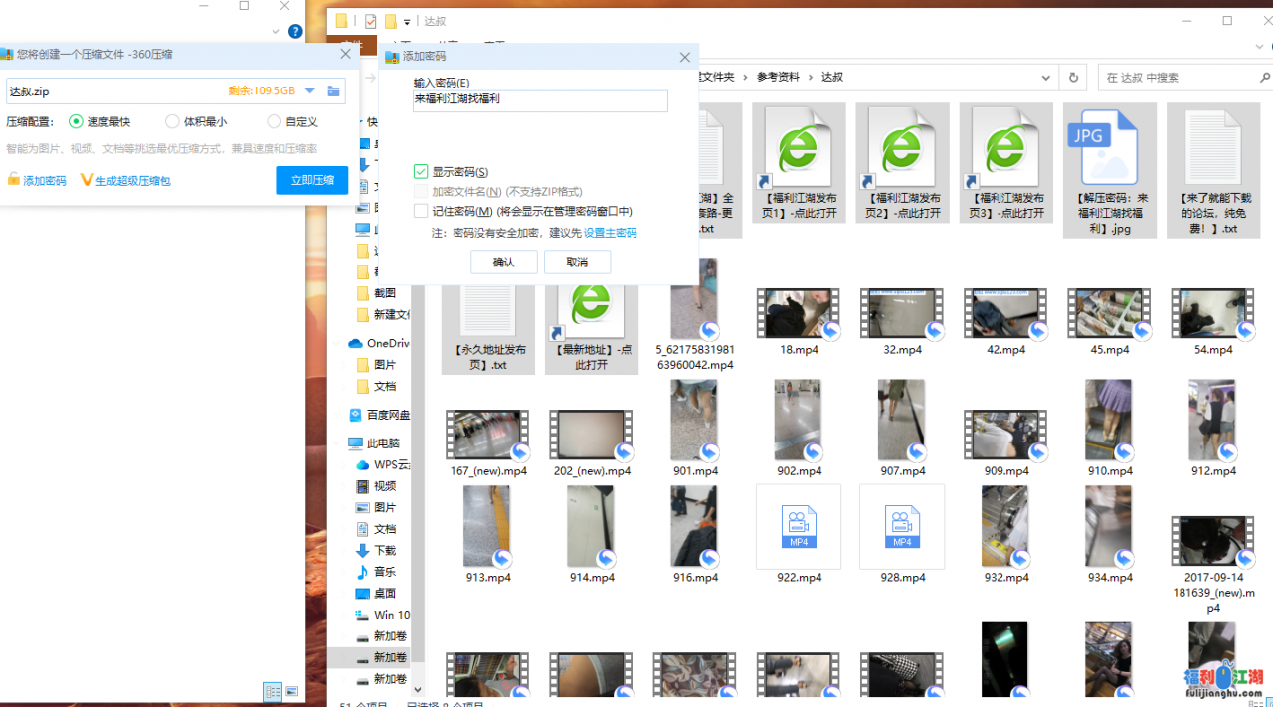Image resolution: width=1273 pixels, height=707 pixels.
Task: Click the lock icon next to 添加密码
Action: click(x=13, y=180)
